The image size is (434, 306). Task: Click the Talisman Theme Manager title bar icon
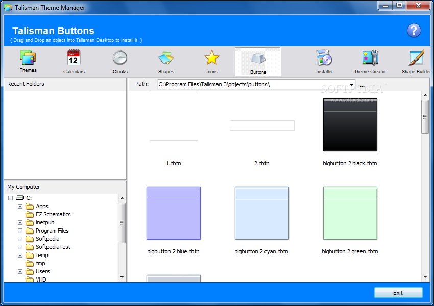tap(8, 8)
